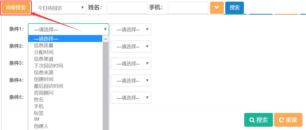This screenshot has width=306, height=130.
Task: Select 分配时间 from the dropdown list
Action: click(44, 52)
